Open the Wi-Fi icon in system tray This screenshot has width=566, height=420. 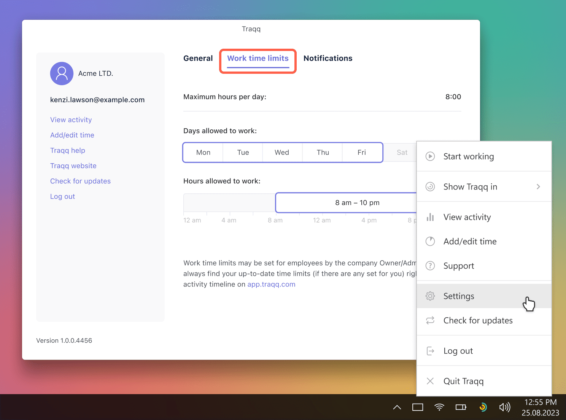tap(439, 407)
